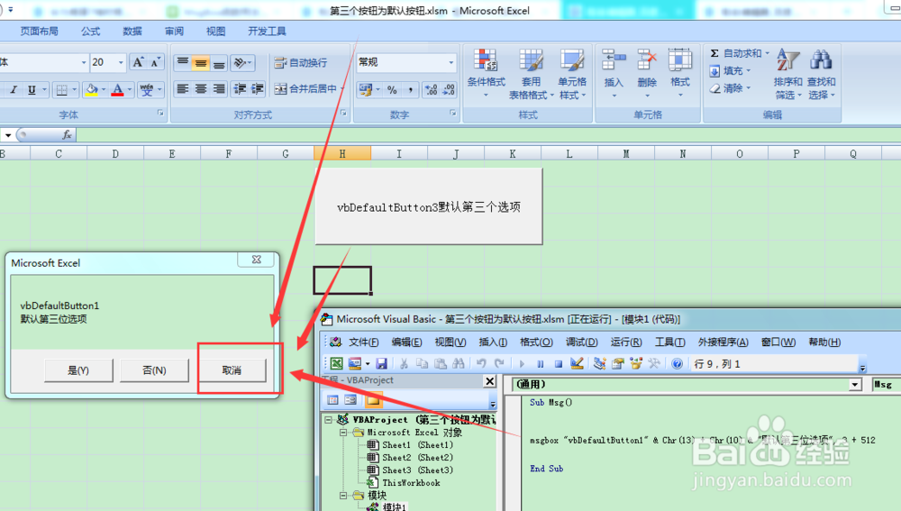Apply comma style
This screenshot has width=901, height=511.
[410, 89]
